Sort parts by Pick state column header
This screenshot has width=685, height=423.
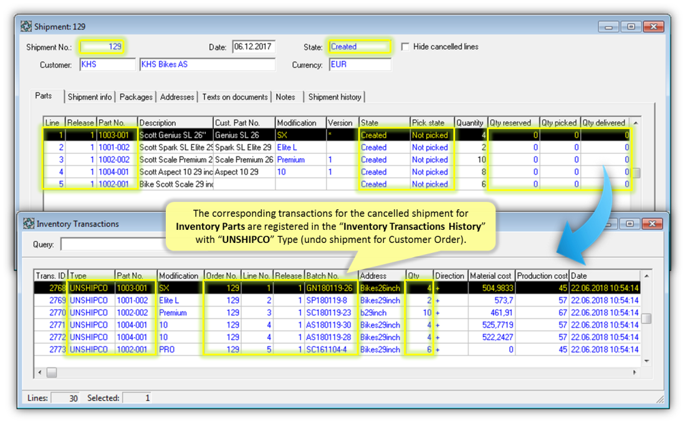431,123
